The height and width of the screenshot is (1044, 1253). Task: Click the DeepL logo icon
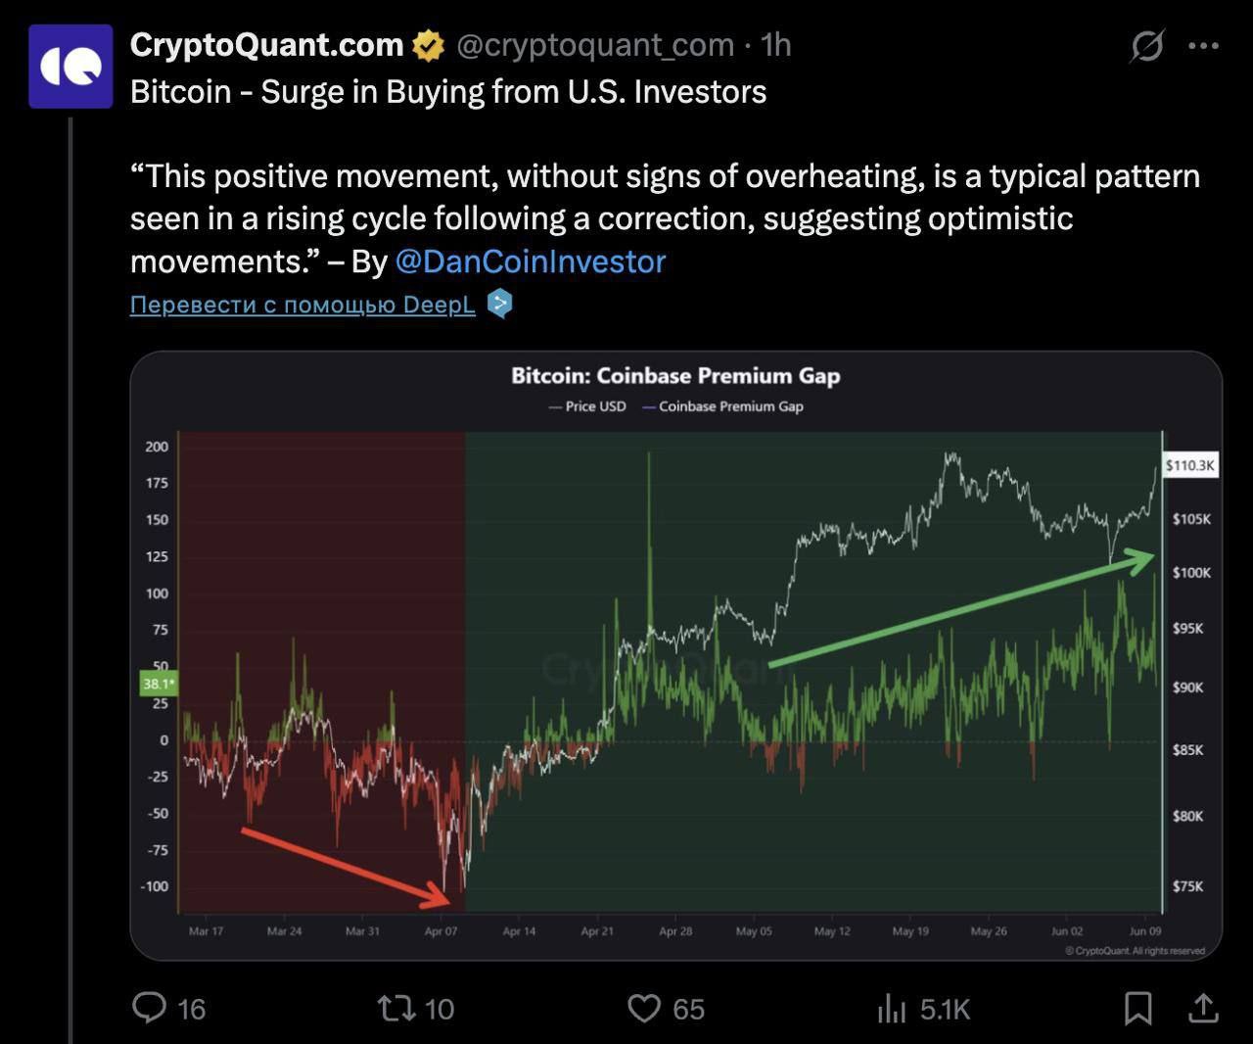click(x=500, y=304)
